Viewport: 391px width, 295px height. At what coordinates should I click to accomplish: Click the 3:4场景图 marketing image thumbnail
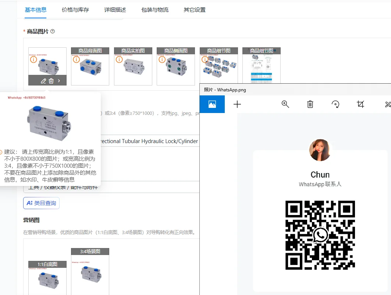(90, 272)
